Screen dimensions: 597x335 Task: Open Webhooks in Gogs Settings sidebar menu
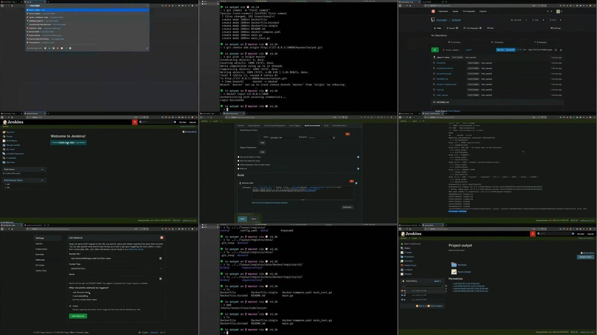click(40, 260)
